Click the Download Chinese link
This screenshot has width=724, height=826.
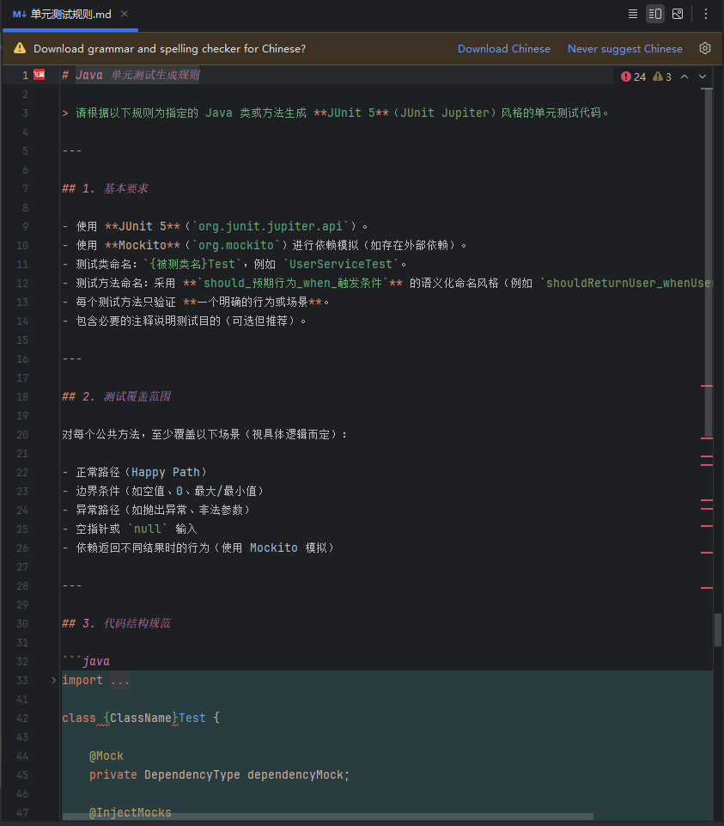pyautogui.click(x=503, y=49)
